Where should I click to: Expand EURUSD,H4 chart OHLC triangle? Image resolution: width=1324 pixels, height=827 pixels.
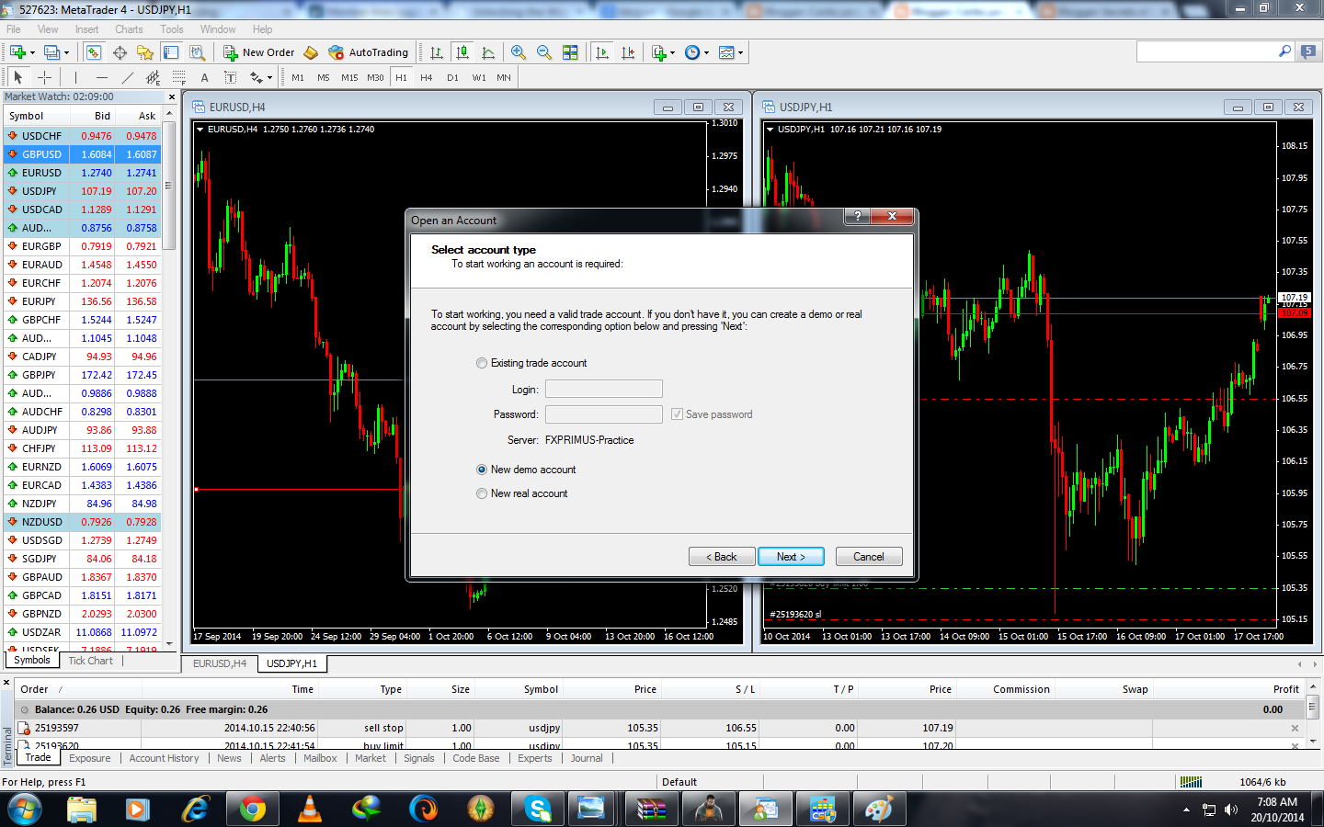tap(200, 130)
